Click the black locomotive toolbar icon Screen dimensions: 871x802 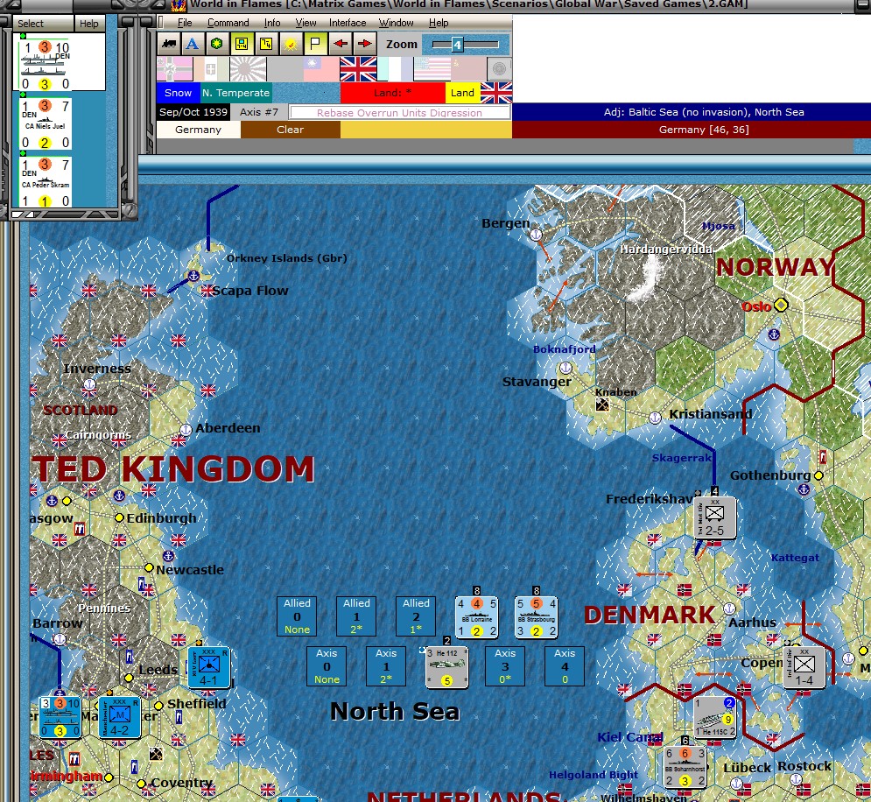click(168, 44)
